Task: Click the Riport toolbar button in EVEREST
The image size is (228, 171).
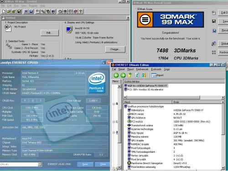Action: point(157,75)
